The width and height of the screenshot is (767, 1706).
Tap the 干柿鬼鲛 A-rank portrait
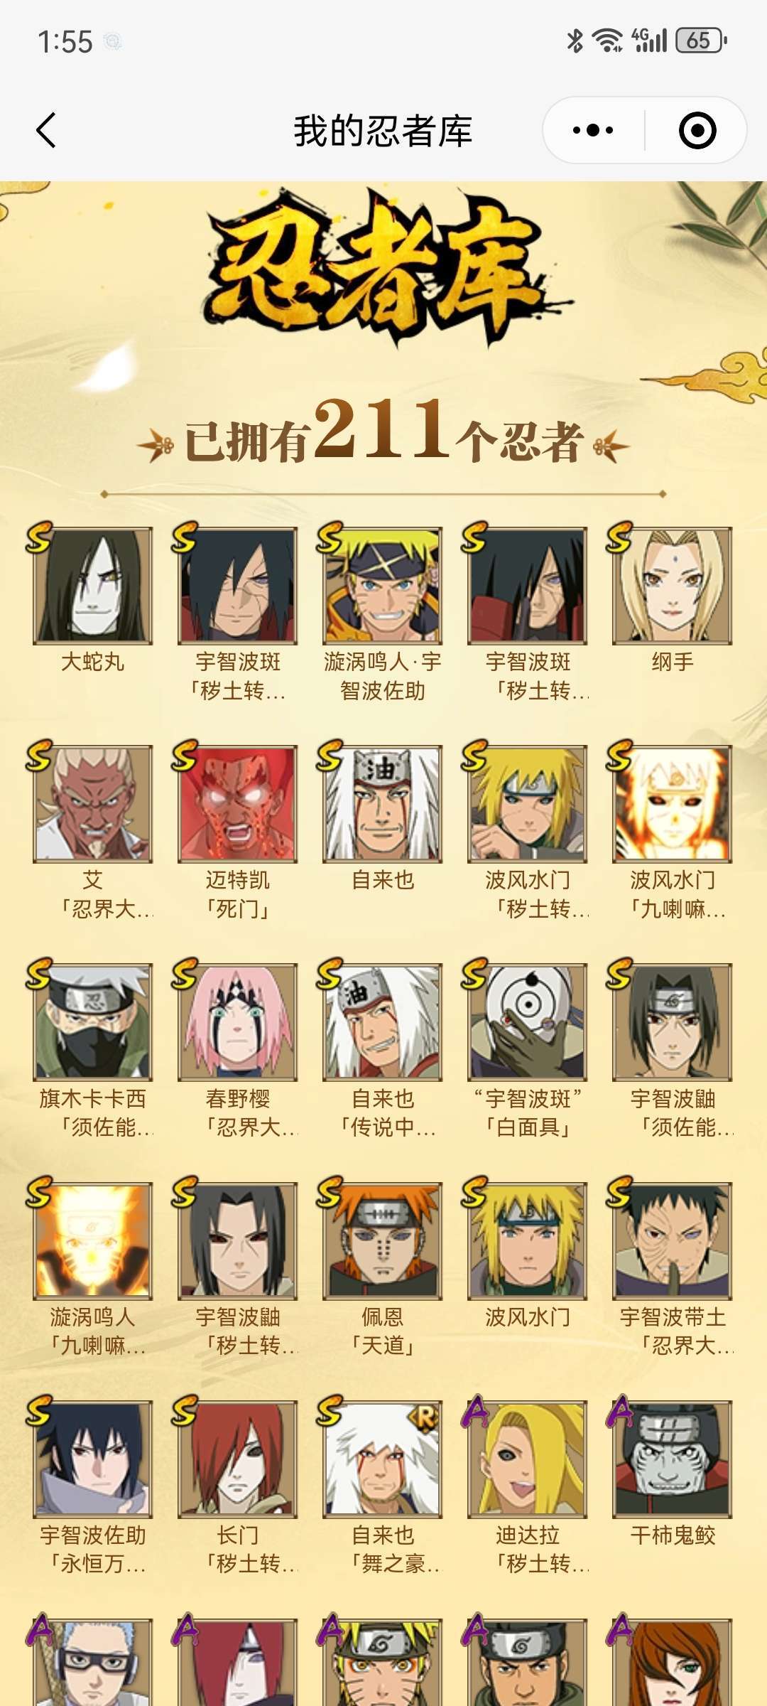coord(673,1459)
